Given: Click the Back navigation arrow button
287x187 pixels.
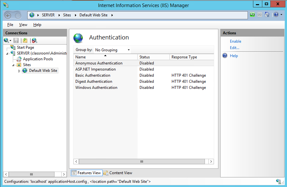Looking at the screenshot, I should (8, 16).
